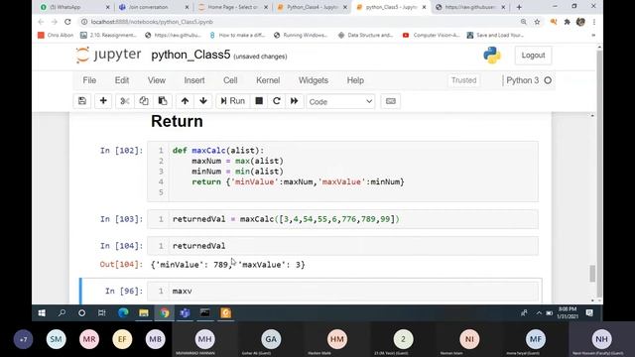Switch to the Python_Class4 Jupyter tab
Image resolution: width=635 pixels, height=357 pixels.
click(312, 7)
